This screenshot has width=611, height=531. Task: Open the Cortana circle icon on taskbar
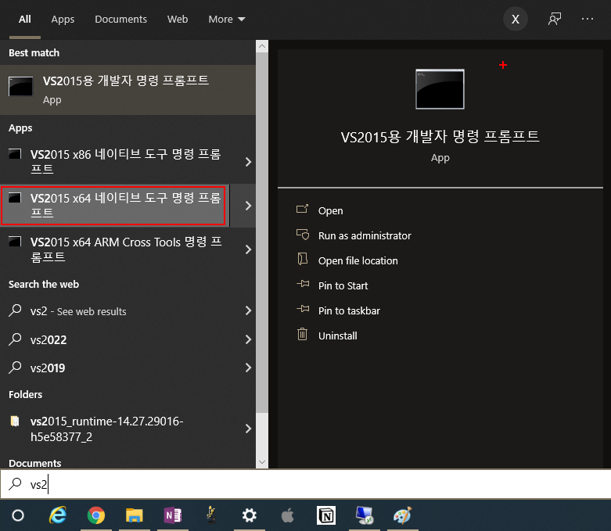click(x=18, y=515)
